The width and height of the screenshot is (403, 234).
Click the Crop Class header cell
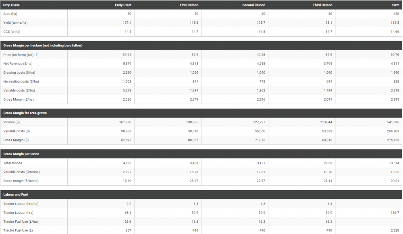coord(11,5)
